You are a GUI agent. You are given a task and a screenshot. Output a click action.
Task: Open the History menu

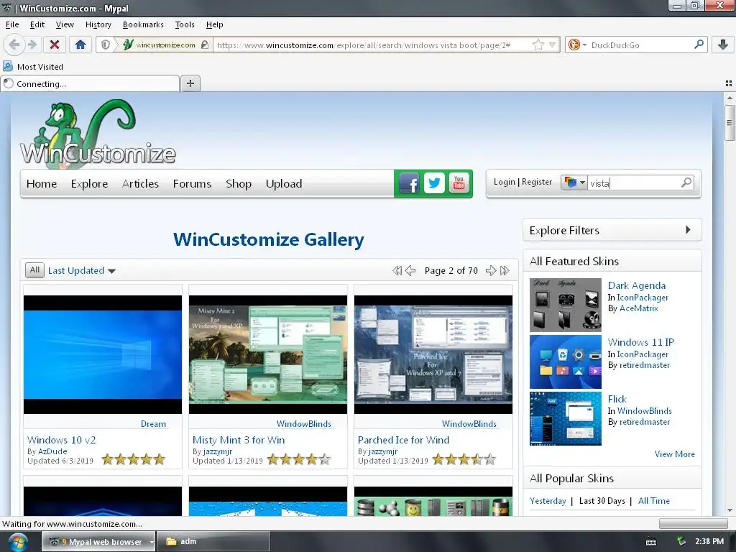point(98,24)
